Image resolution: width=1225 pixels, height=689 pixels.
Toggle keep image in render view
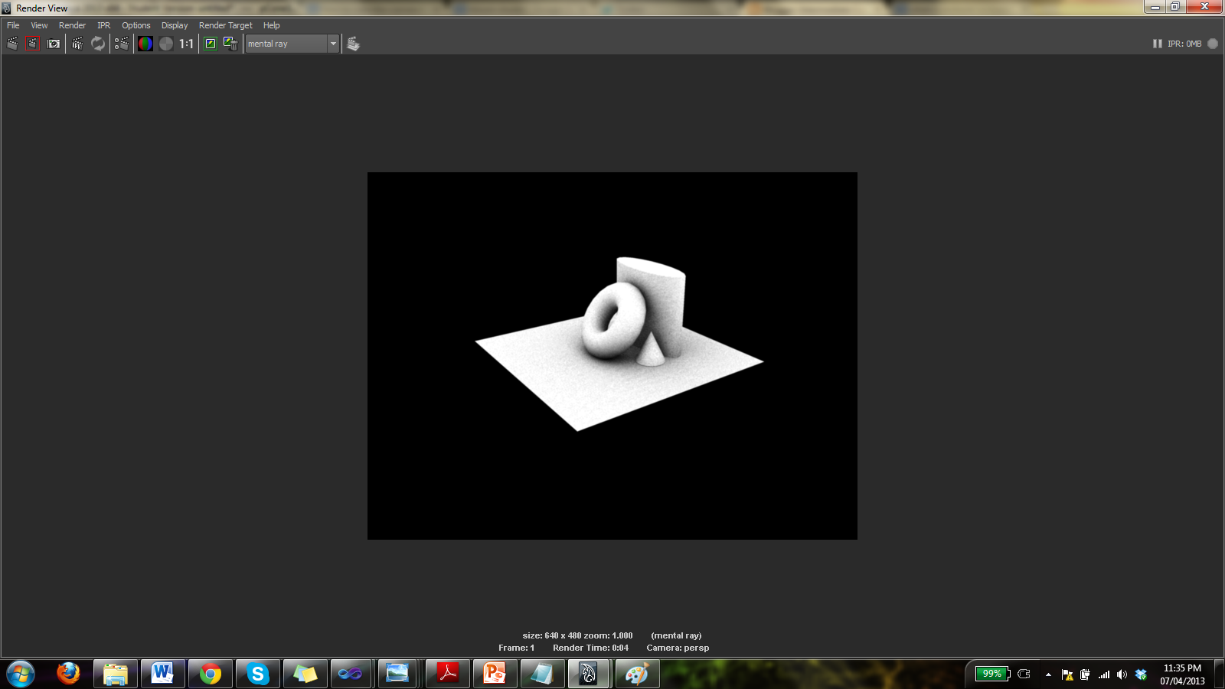(210, 44)
